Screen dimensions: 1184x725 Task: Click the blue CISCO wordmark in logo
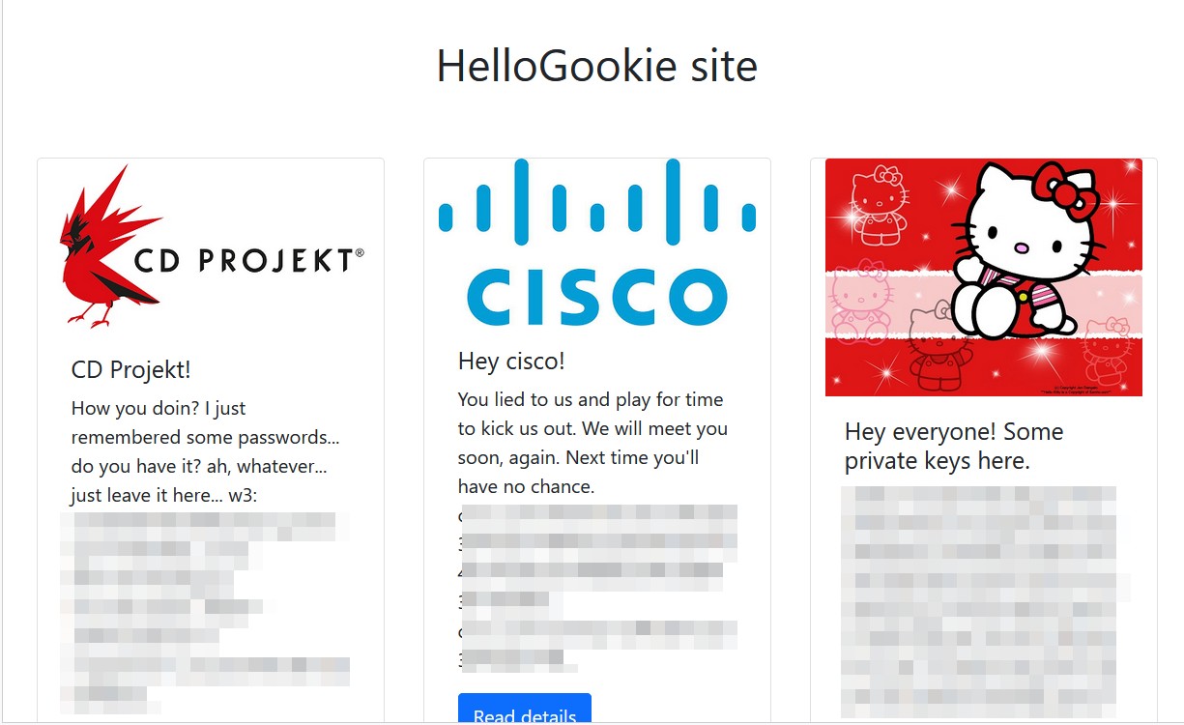[x=596, y=294]
